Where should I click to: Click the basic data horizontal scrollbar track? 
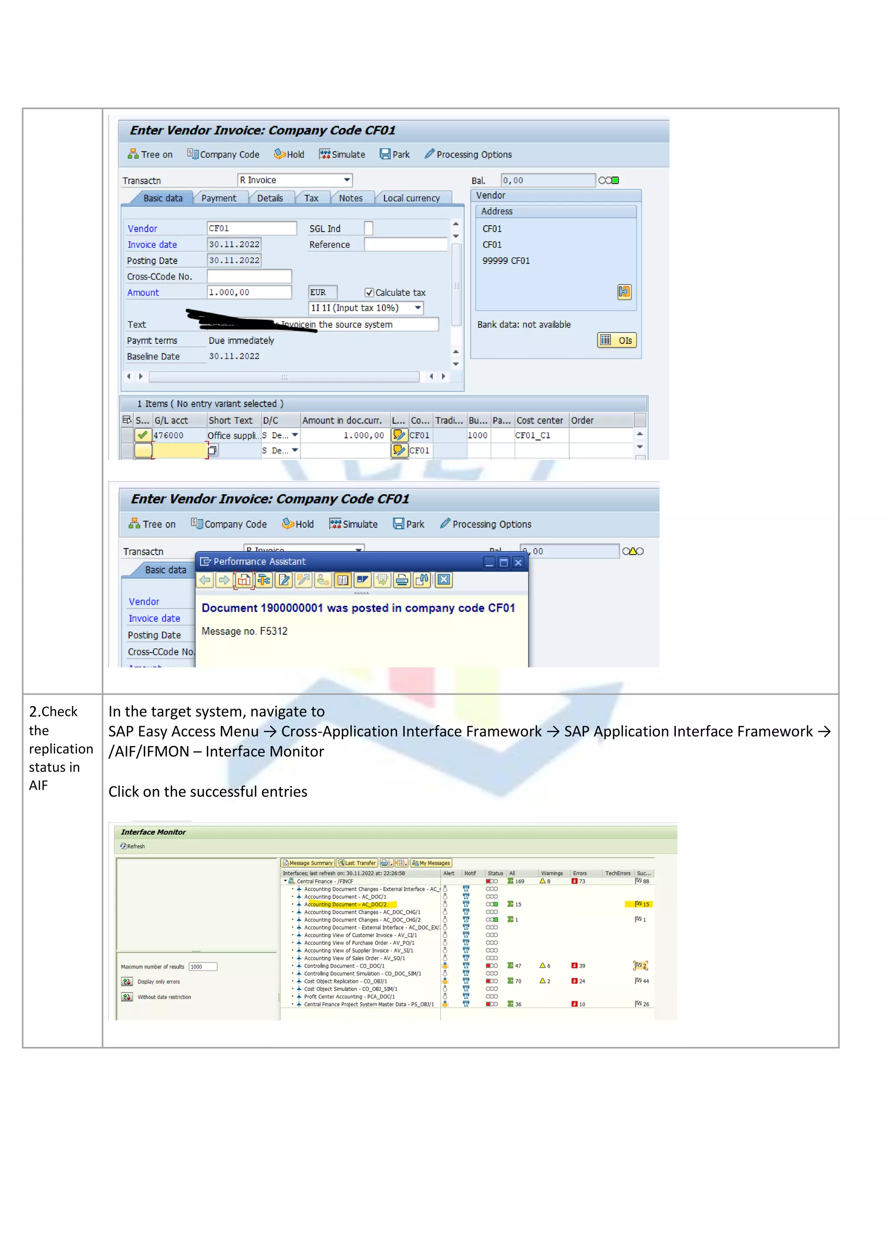[284, 377]
